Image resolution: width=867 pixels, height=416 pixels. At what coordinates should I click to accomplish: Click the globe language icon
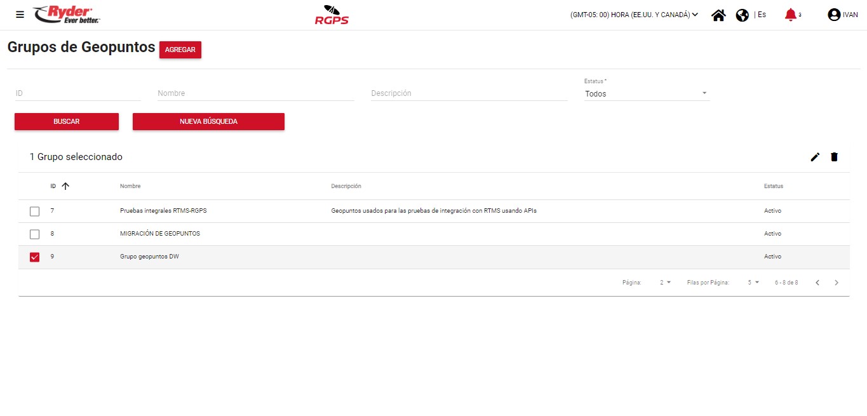click(x=742, y=15)
